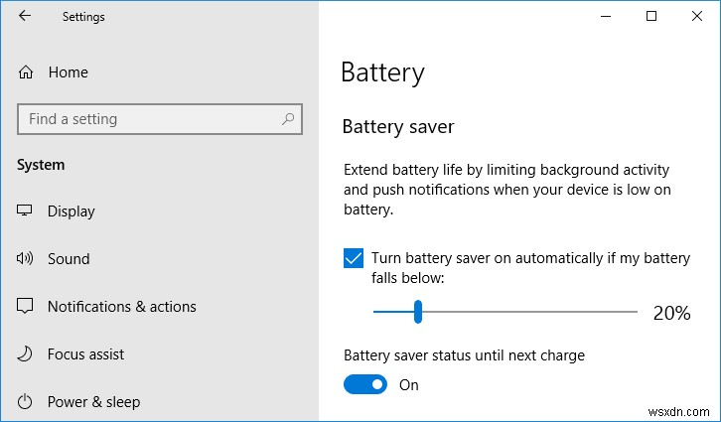Viewport: 721px width, 422px height.
Task: Minimize the Settings window
Action: click(606, 16)
